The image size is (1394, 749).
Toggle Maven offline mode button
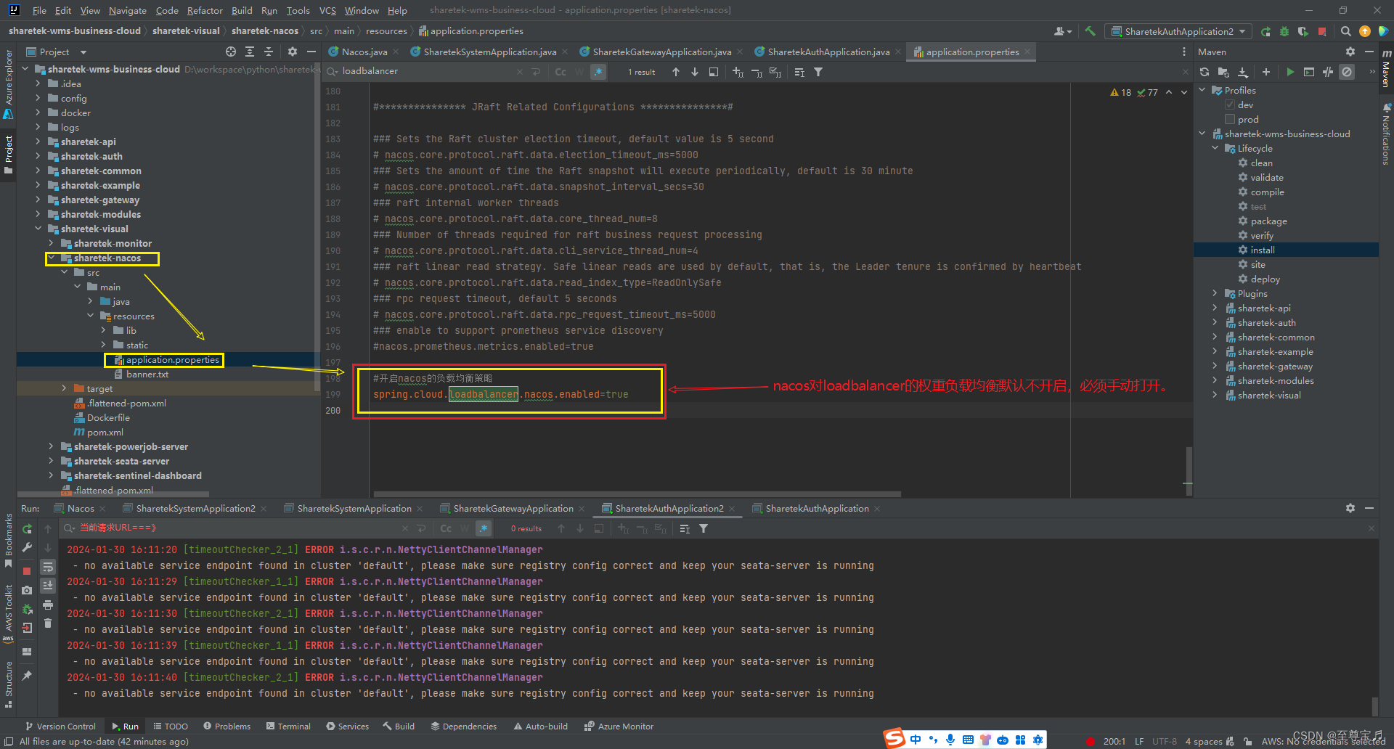tap(1328, 72)
